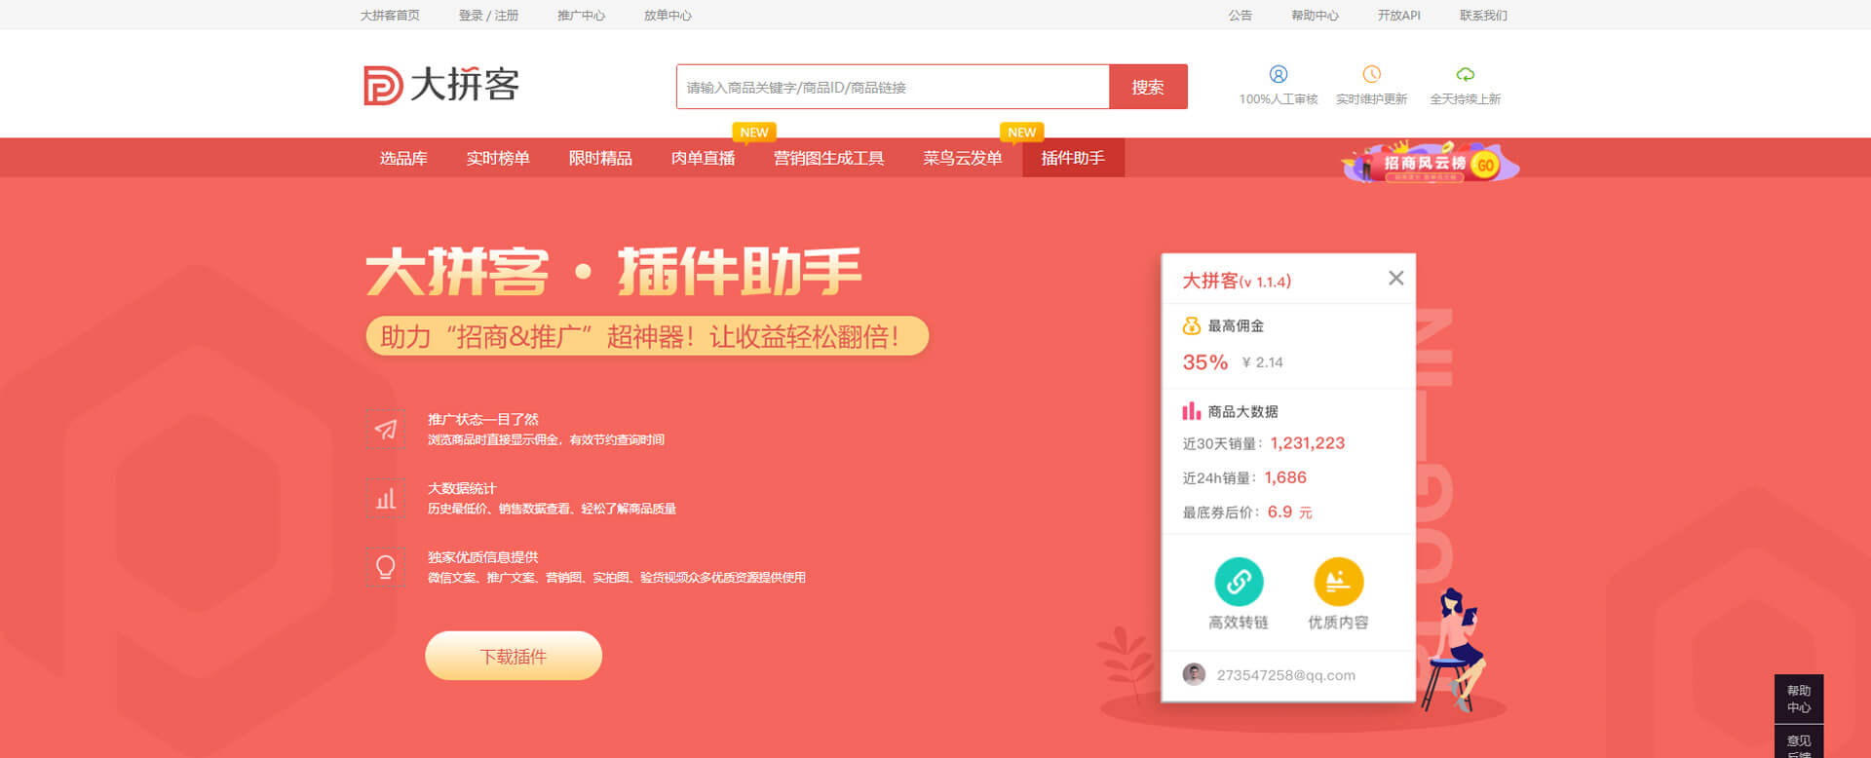Click the 最高佣金 money bag icon
This screenshot has height=758, width=1871.
[x=1191, y=325]
